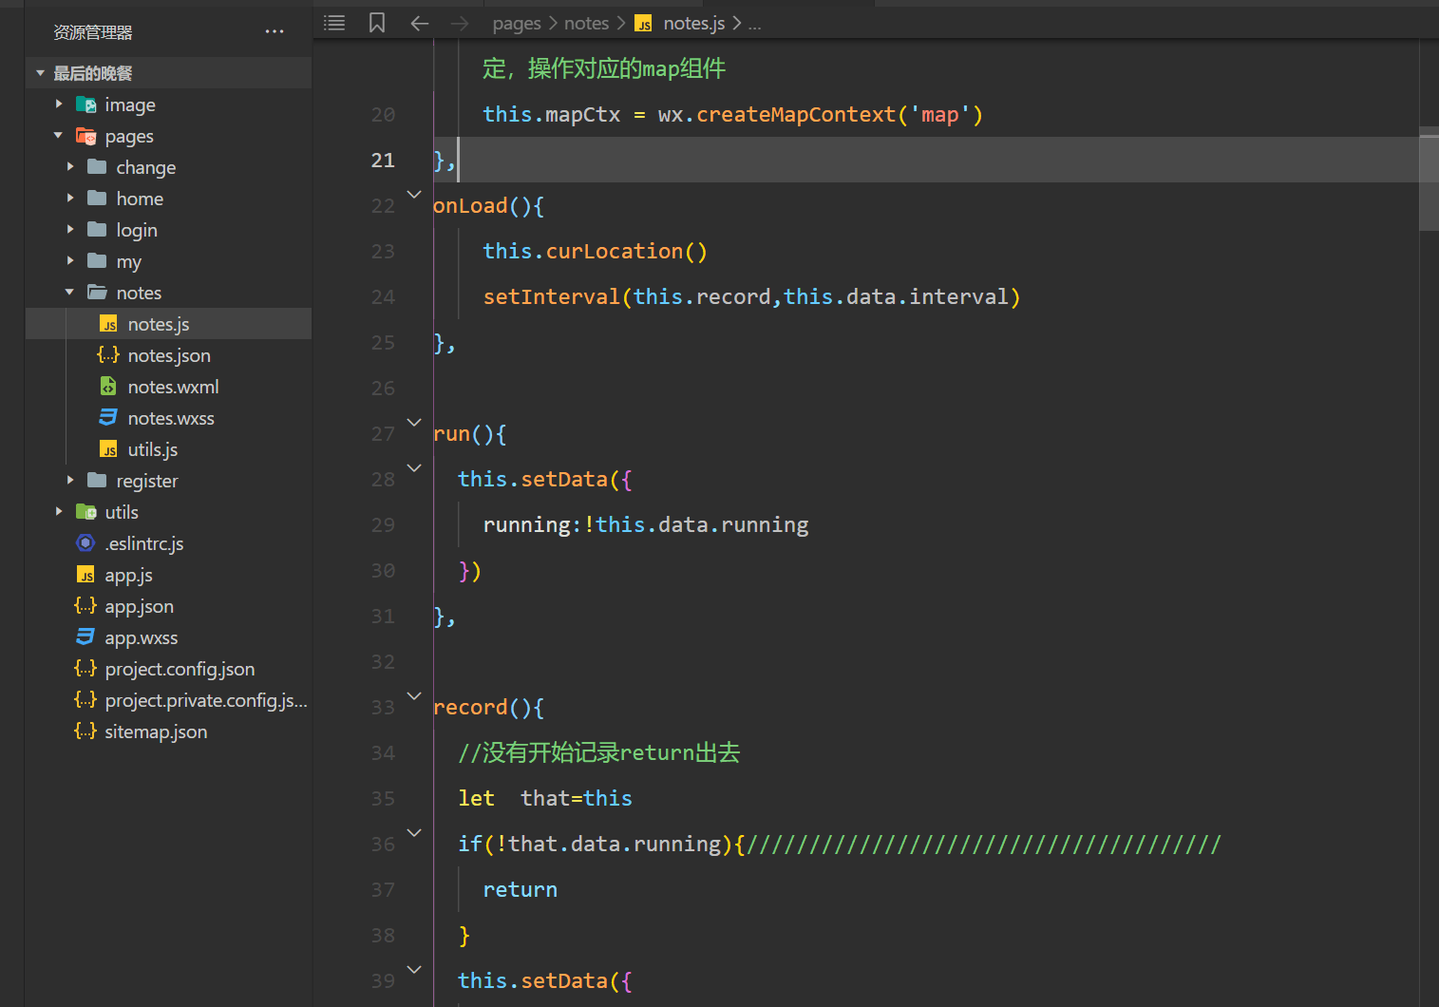Open notes.wxml file
Screen dimensions: 1439x1007
[169, 387]
